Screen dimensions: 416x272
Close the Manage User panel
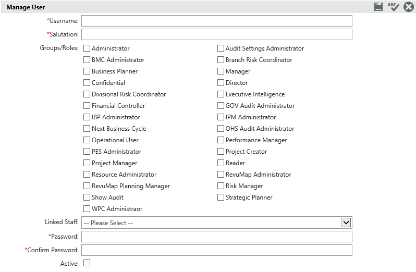pyautogui.click(x=409, y=7)
